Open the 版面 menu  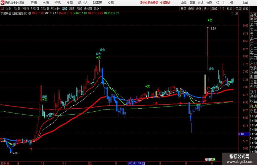point(192,3)
